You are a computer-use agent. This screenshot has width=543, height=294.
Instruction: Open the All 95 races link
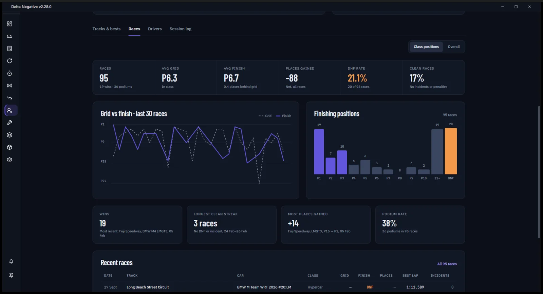447,264
